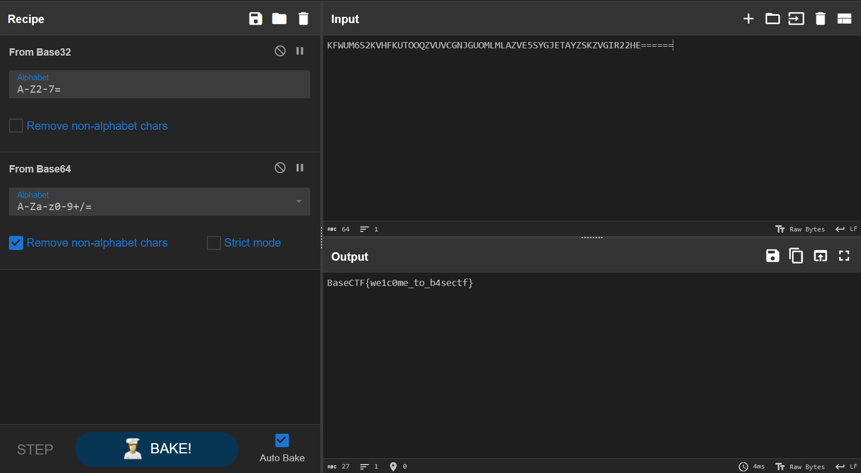The height and width of the screenshot is (473, 861).
Task: Enable Strict mode for Base64
Action: pos(214,243)
